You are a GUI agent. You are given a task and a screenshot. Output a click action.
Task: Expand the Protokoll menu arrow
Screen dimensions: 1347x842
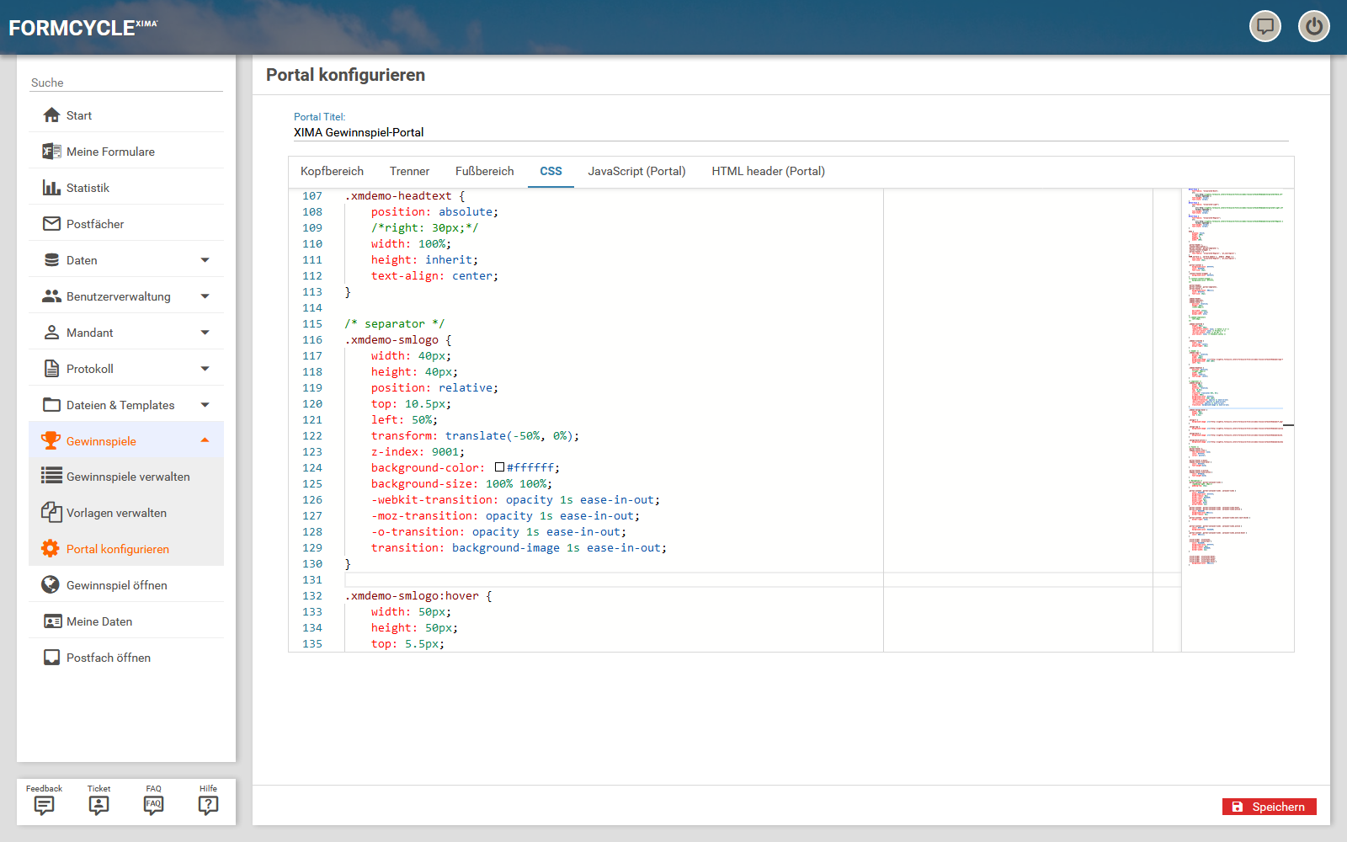(205, 369)
